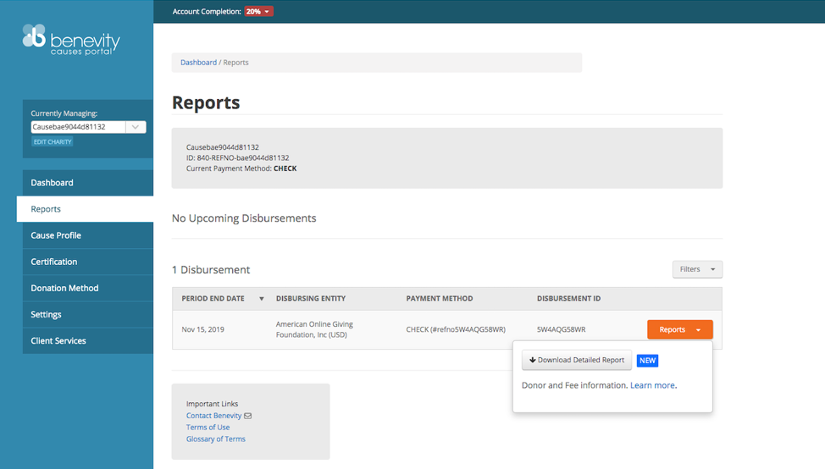Click the Period End Date column header
The width and height of the screenshot is (825, 469).
(213, 298)
